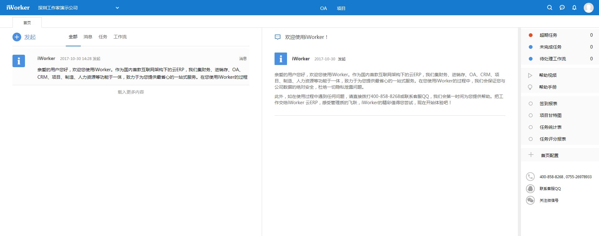
Task: Click the 待处理工作流 count value 0
Action: (591, 59)
